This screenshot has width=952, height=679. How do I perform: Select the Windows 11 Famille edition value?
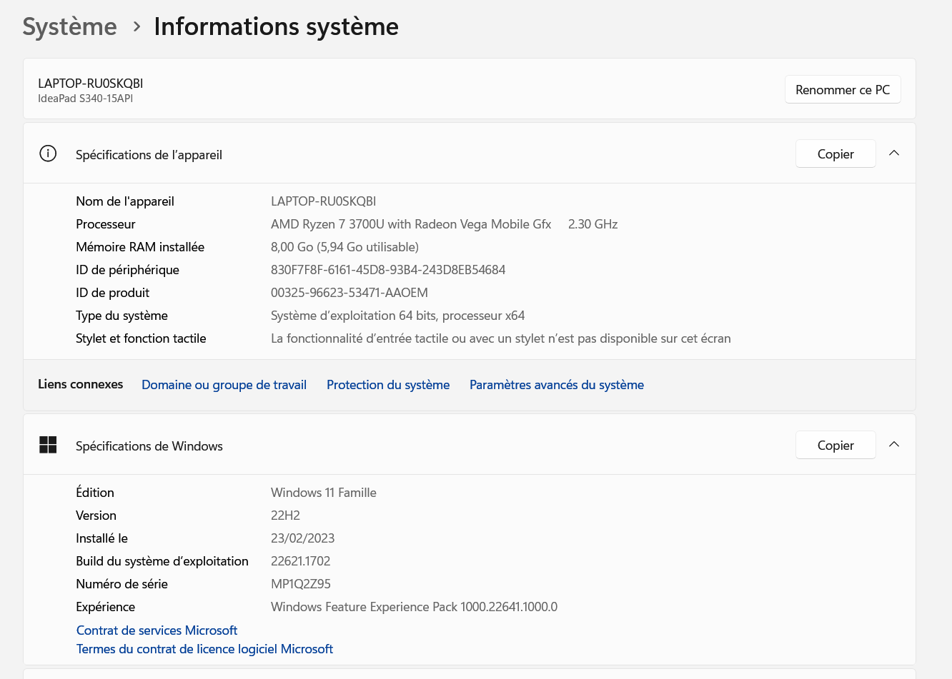pos(324,493)
